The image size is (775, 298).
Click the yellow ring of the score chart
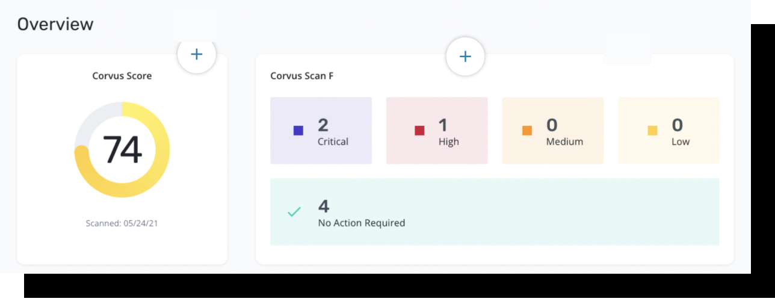tap(162, 151)
